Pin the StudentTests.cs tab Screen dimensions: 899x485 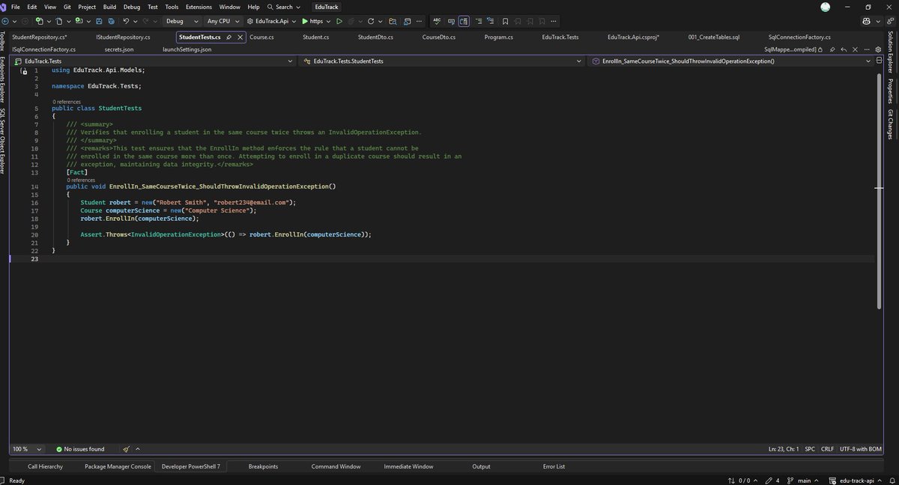pyautogui.click(x=229, y=37)
